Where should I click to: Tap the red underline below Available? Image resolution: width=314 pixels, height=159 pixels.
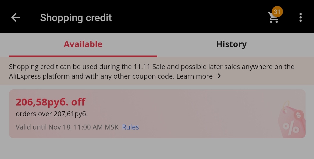(x=83, y=56)
